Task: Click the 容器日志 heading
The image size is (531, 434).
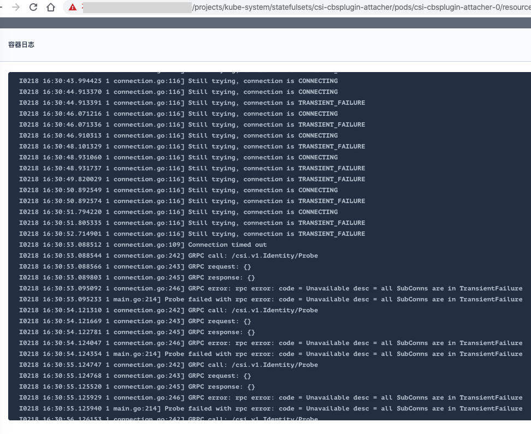Action: point(21,45)
